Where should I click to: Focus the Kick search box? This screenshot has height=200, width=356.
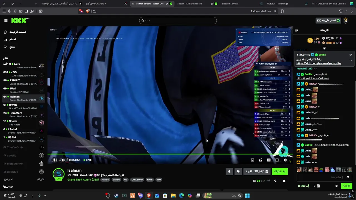point(178,21)
